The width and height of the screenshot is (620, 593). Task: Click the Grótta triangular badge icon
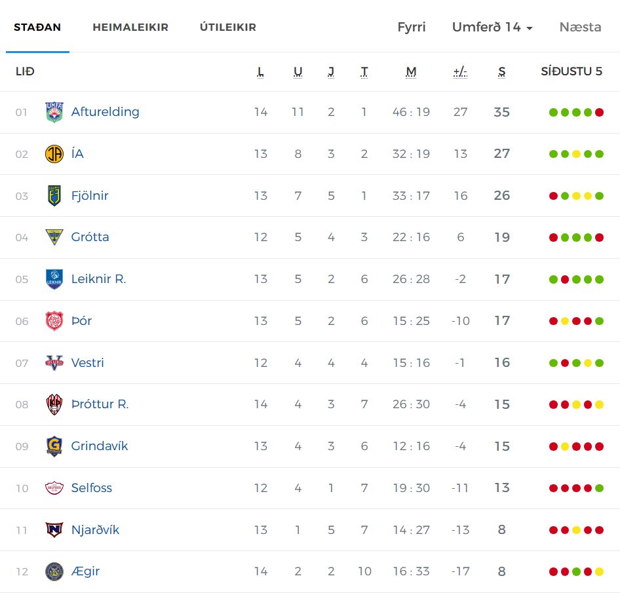click(x=54, y=237)
